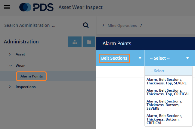
Task: Expand the Inspections tree node
Action: pyautogui.click(x=10, y=87)
